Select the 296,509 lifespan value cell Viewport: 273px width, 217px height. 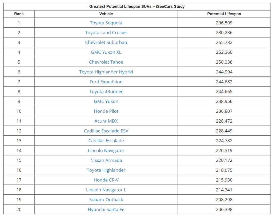point(224,23)
